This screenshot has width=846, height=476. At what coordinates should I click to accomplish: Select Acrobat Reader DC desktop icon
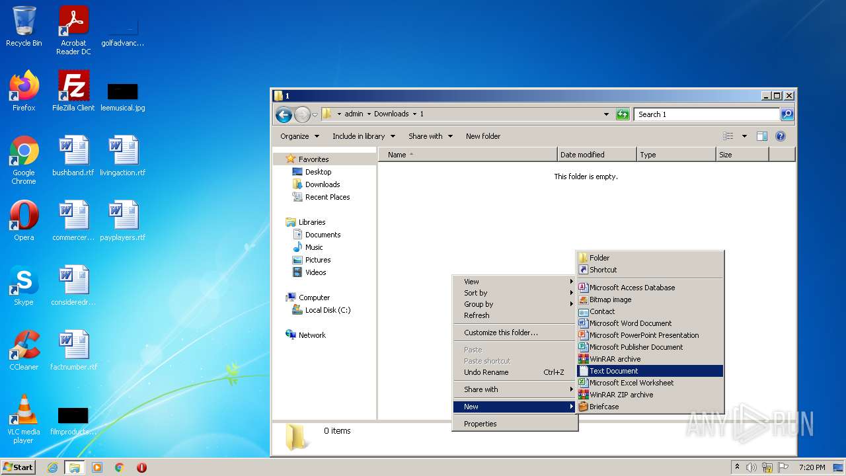click(x=73, y=30)
